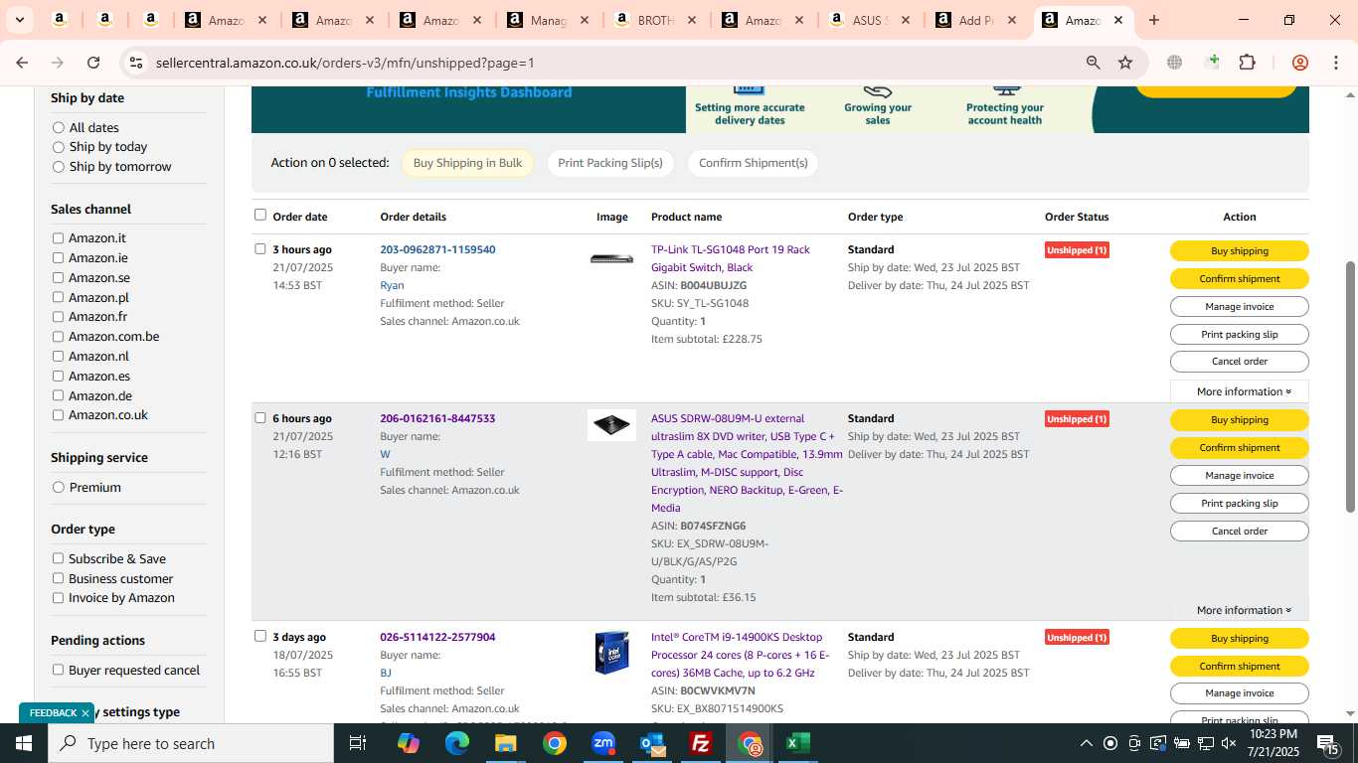Select the Premium shipping service radio
Screen dimensions: 1358x763
click(x=59, y=487)
